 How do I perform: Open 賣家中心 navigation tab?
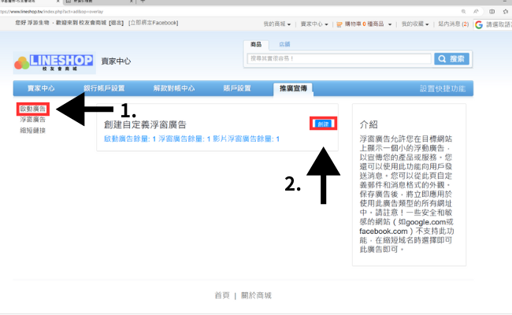tap(41, 88)
